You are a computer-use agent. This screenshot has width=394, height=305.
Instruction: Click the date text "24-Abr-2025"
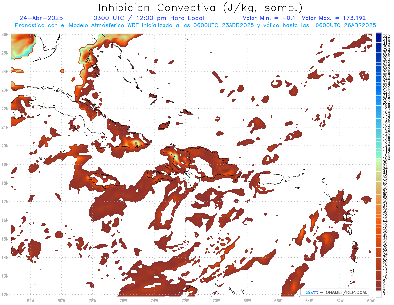coord(41,18)
